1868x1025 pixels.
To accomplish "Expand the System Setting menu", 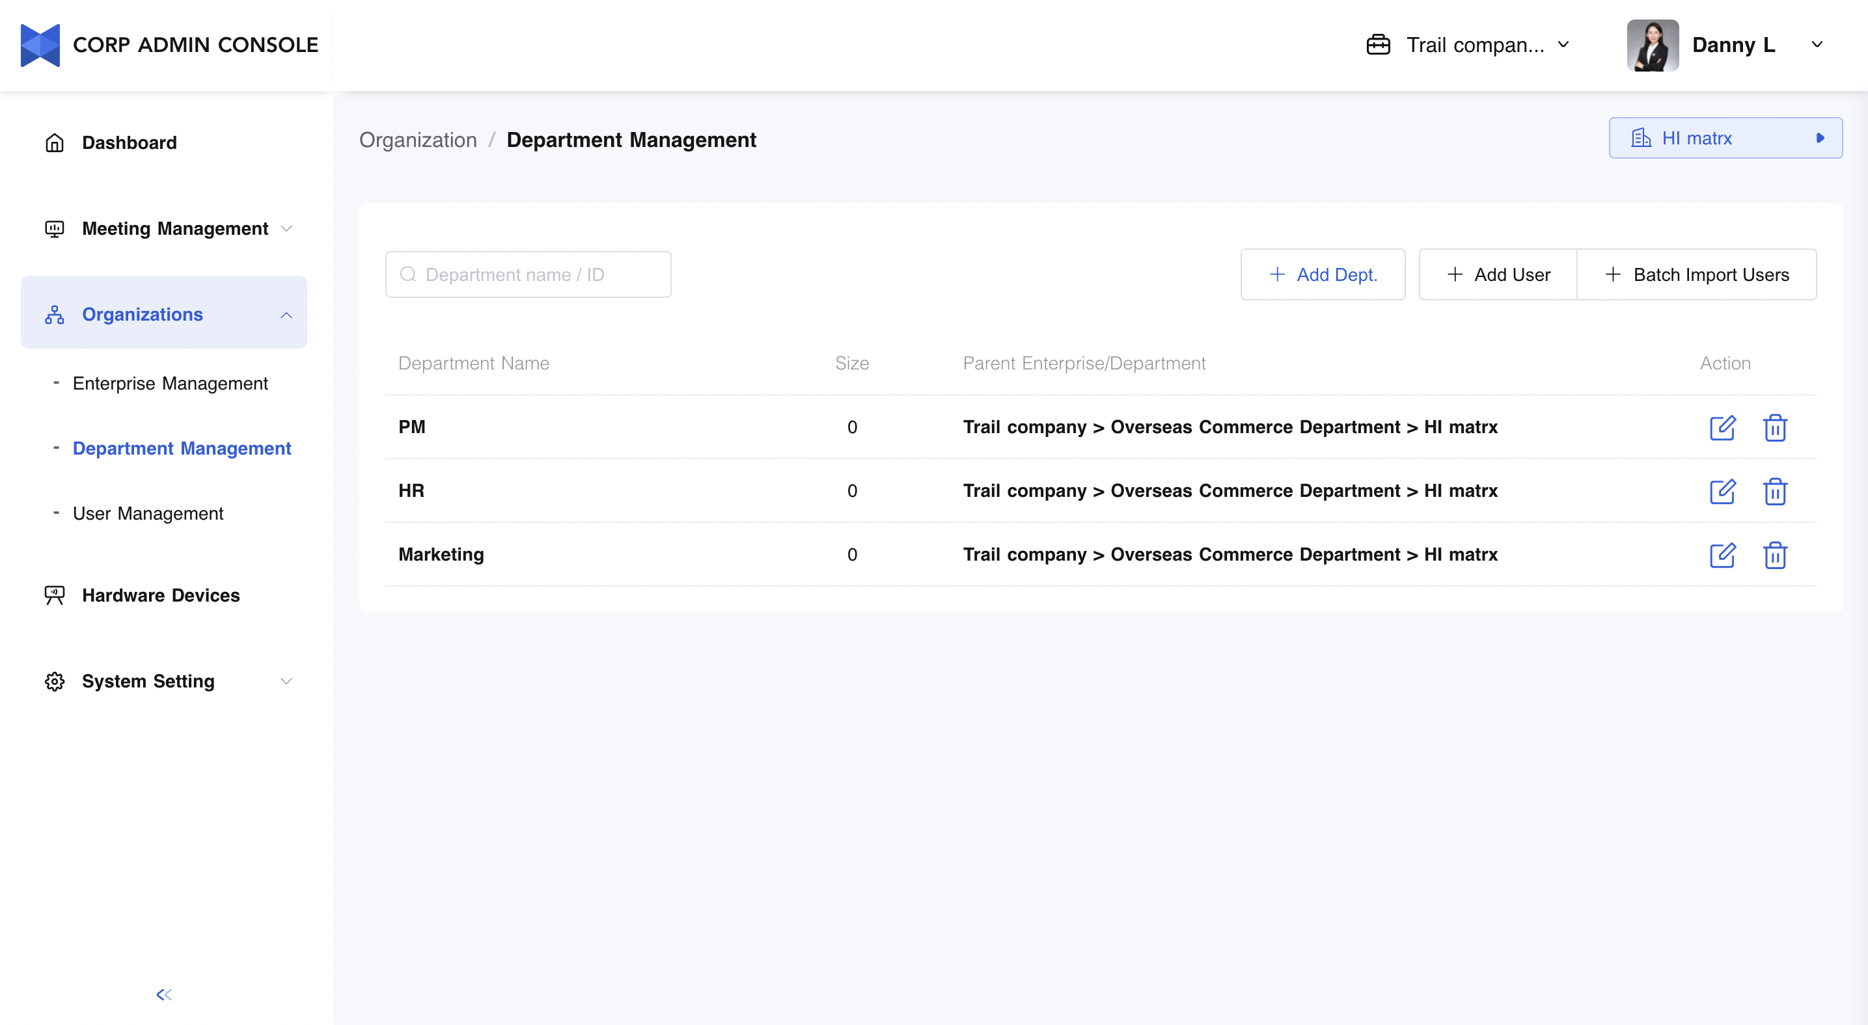I will point(286,681).
